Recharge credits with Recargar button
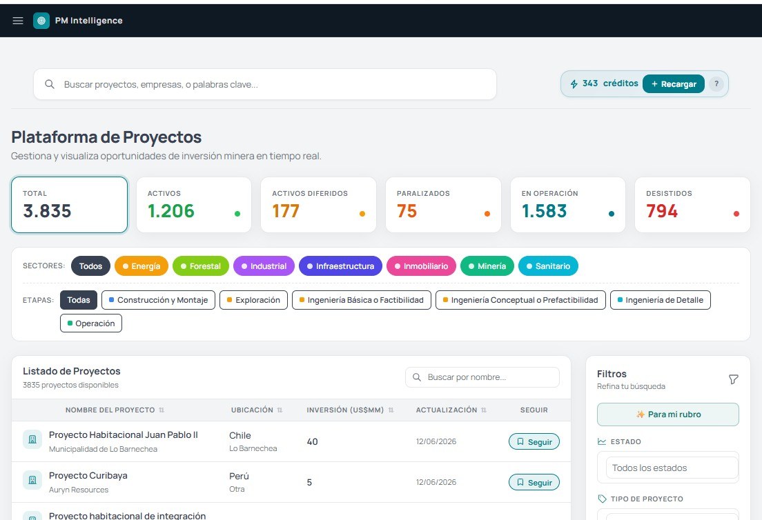This screenshot has height=520, width=762. [673, 84]
